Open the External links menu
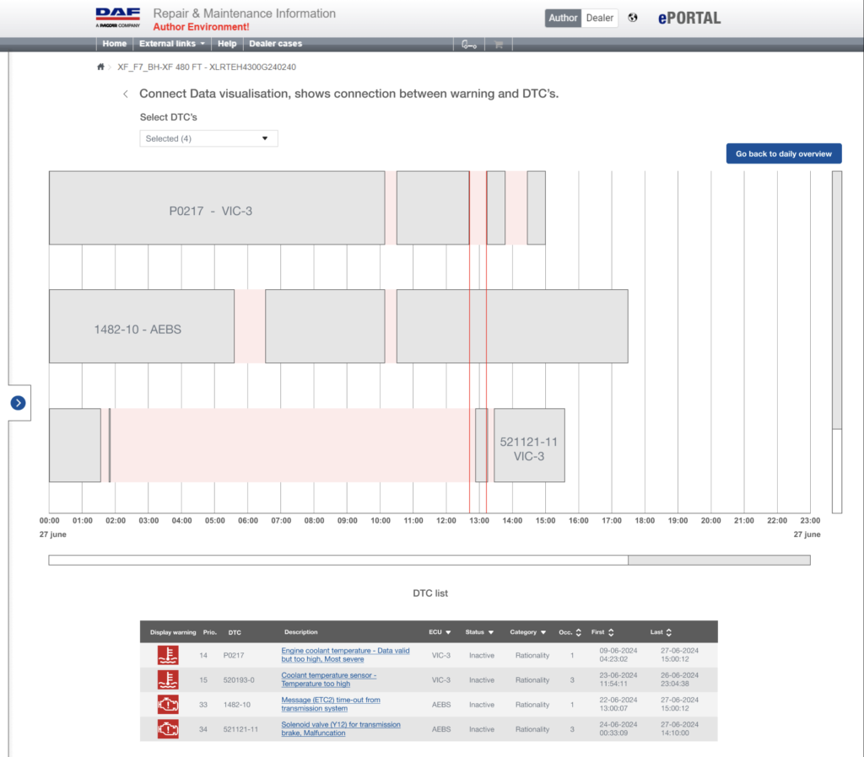 pos(171,44)
